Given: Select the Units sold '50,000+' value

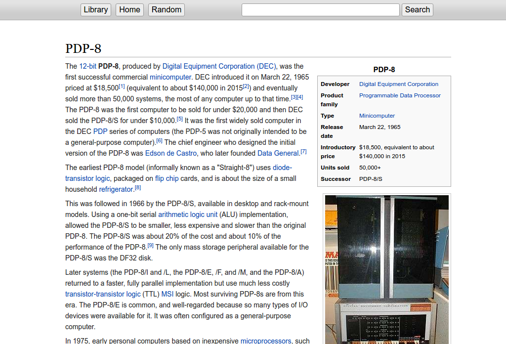Looking at the screenshot, I should pos(370,168).
